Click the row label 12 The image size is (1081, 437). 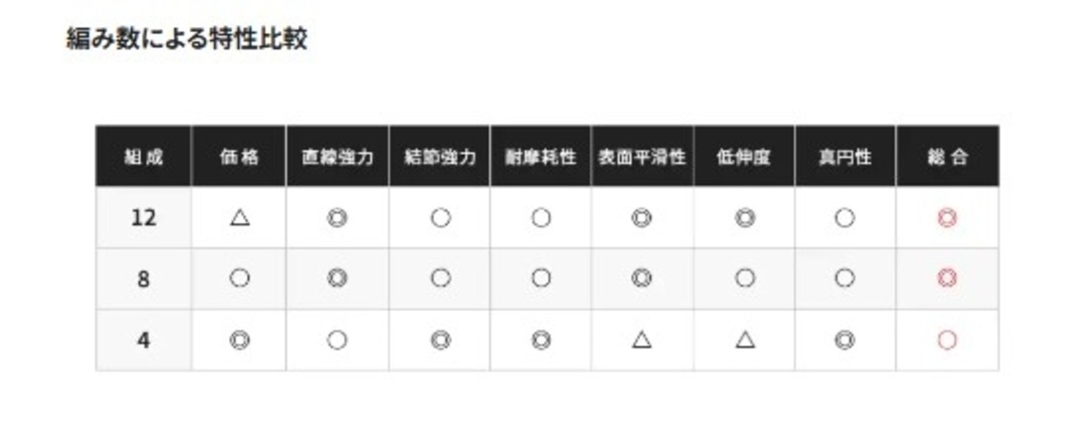(144, 218)
